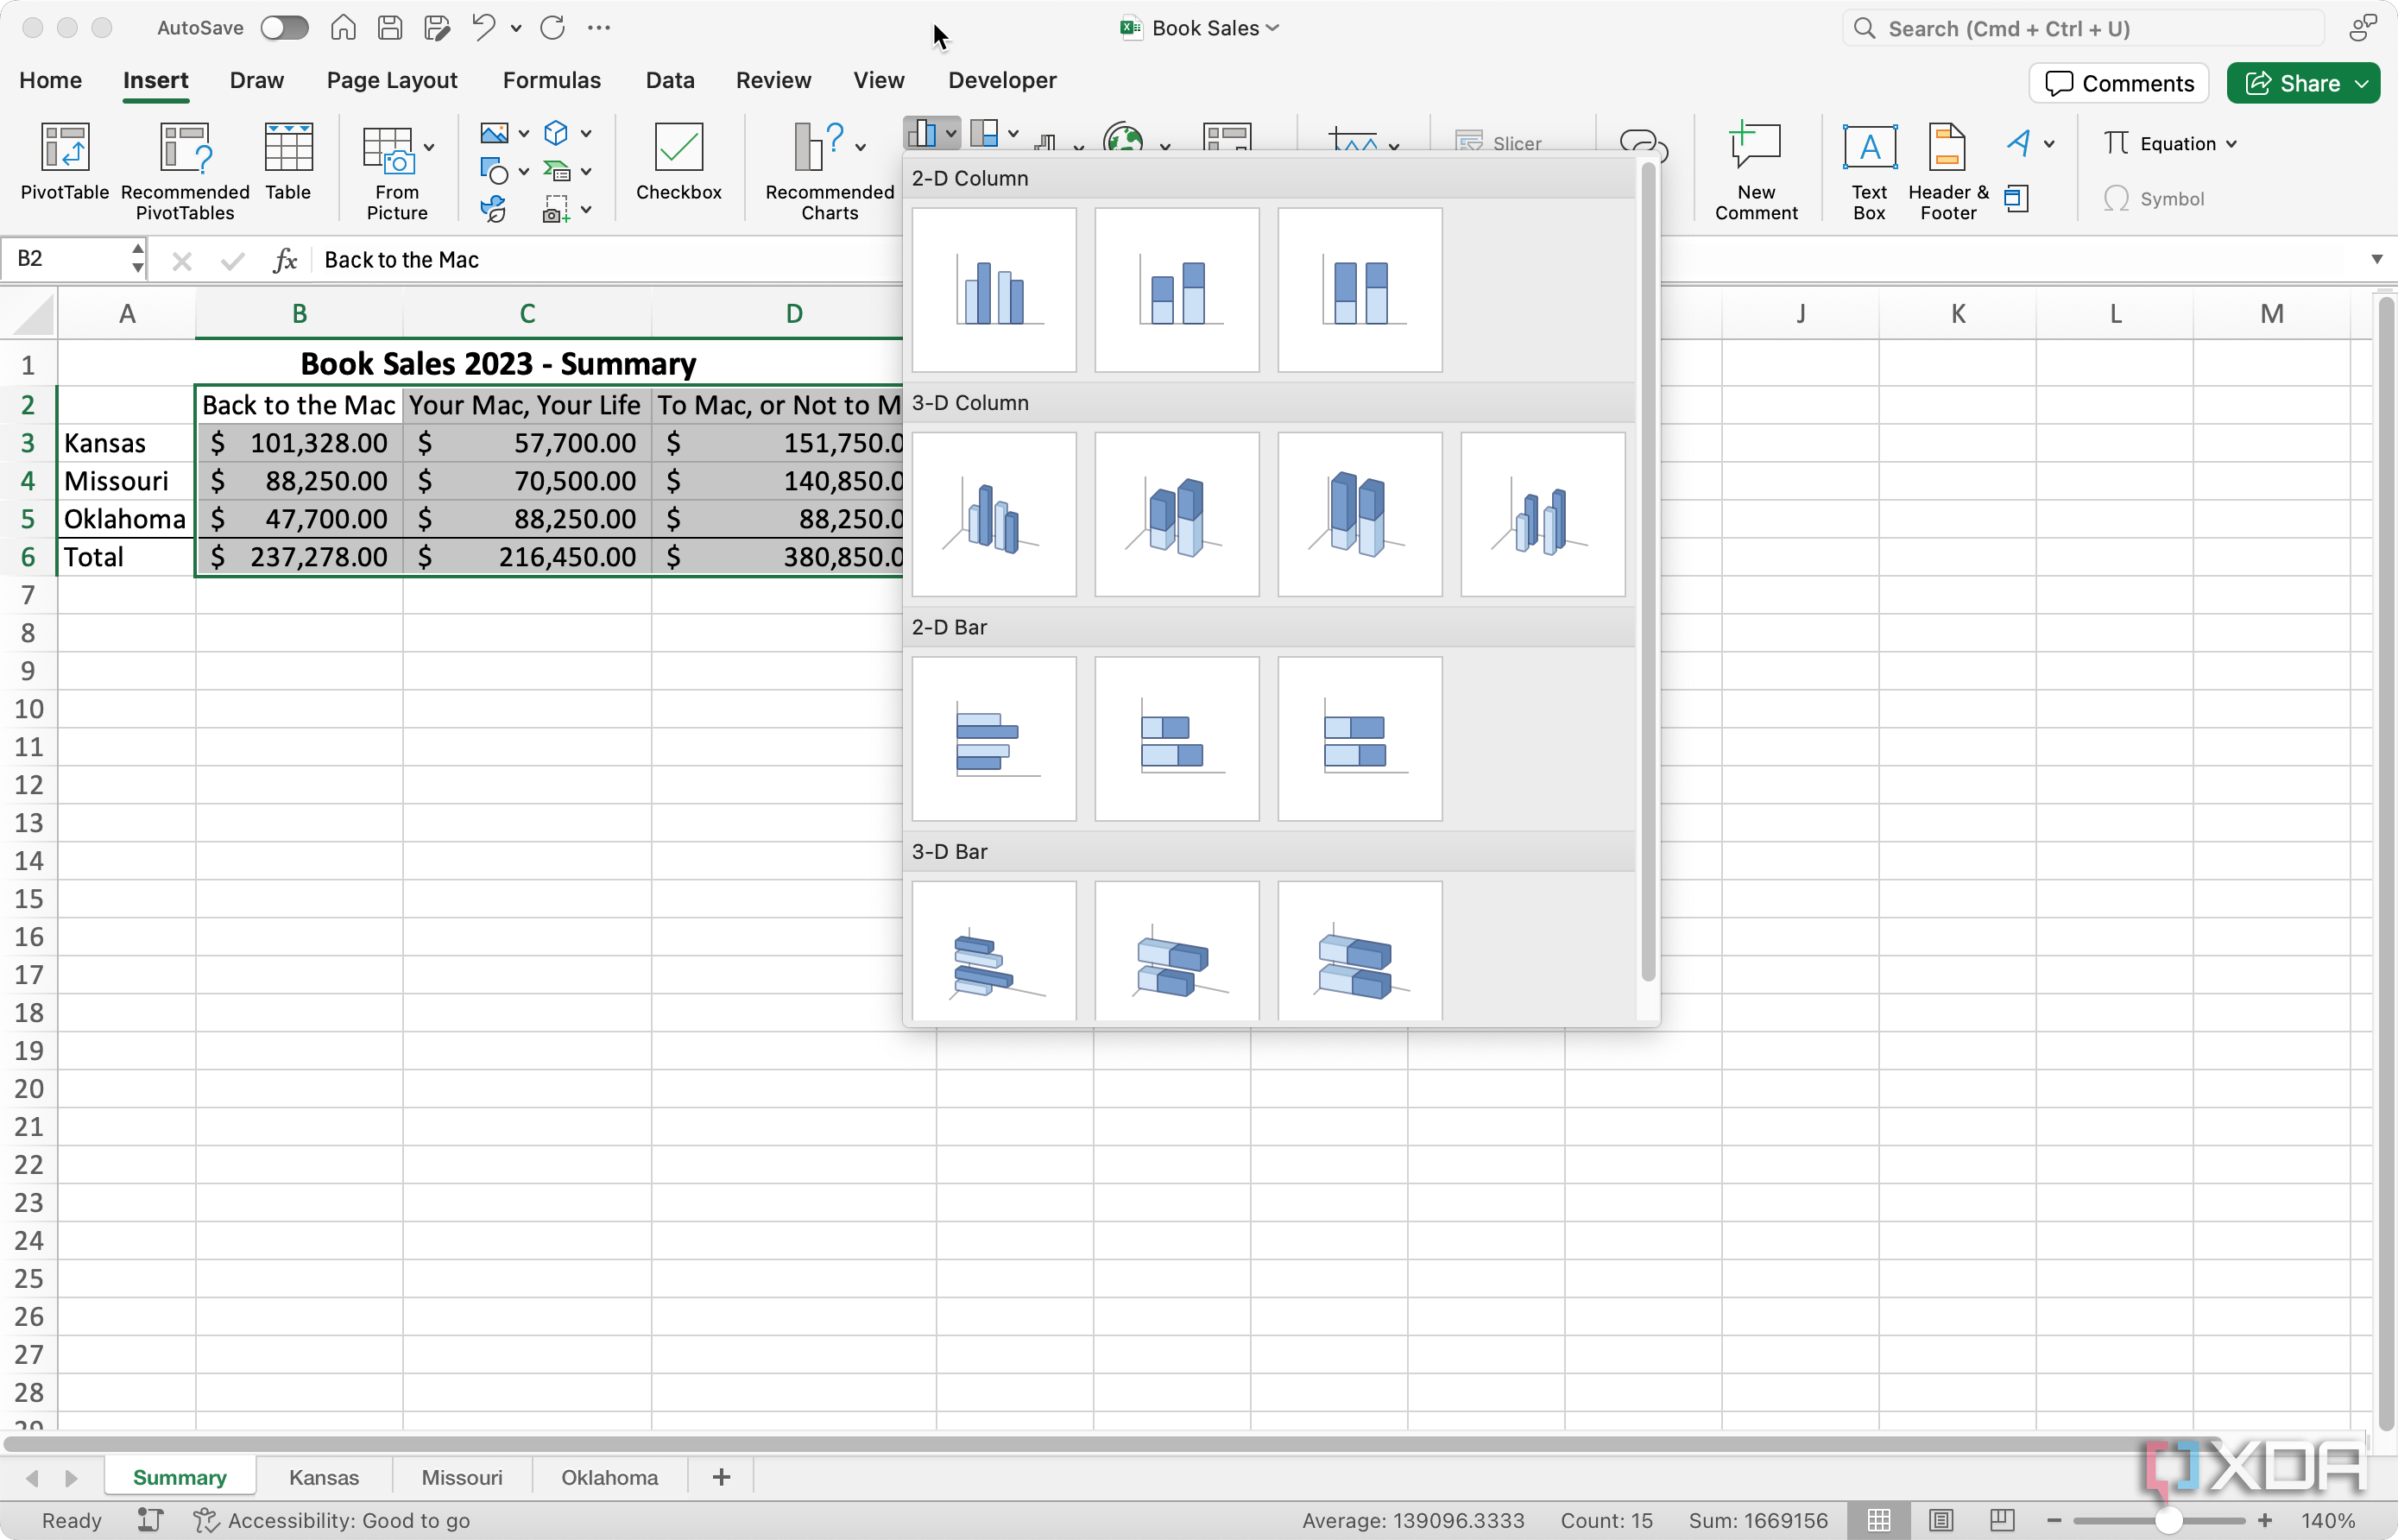Open the Book Sales title dropdown
Viewport: 2398px width, 1540px height.
1273,28
